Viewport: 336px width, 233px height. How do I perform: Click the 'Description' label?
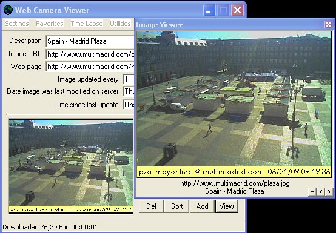[x=25, y=41]
